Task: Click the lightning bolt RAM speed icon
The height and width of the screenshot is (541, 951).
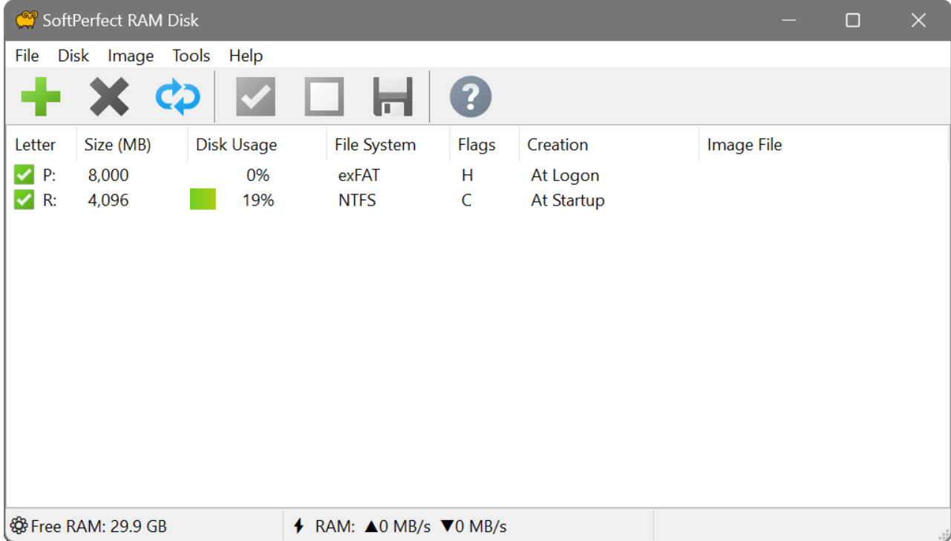Action: click(x=299, y=525)
